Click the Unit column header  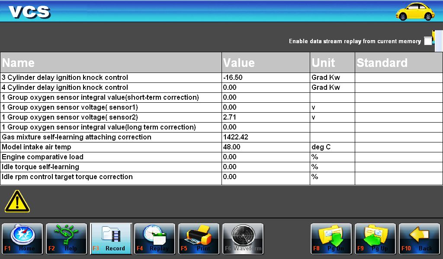click(x=332, y=62)
